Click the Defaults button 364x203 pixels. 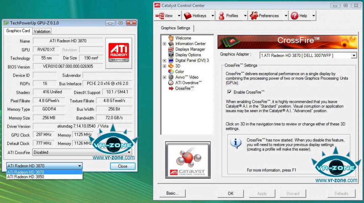point(341,193)
